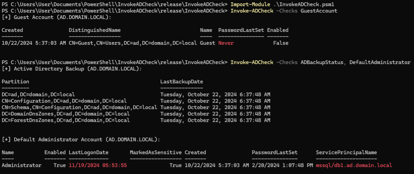This screenshot has width=414, height=174.
Task: Click the Default Administrator Account heading
Action: [x=81, y=139]
